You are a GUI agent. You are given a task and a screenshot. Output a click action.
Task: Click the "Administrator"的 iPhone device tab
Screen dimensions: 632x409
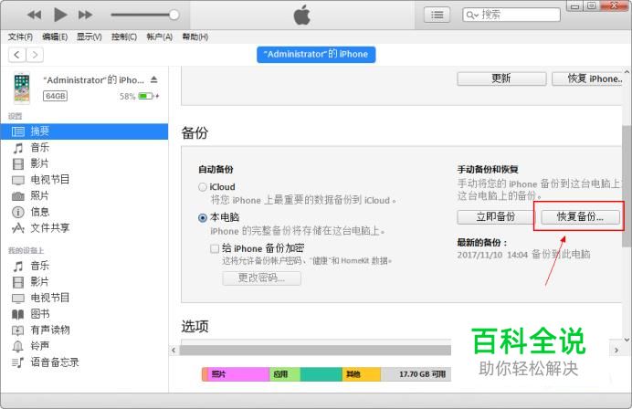coord(316,55)
